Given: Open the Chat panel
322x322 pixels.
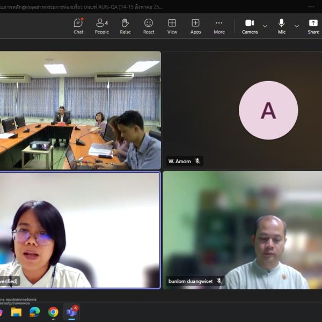Looking at the screenshot, I should click(78, 26).
